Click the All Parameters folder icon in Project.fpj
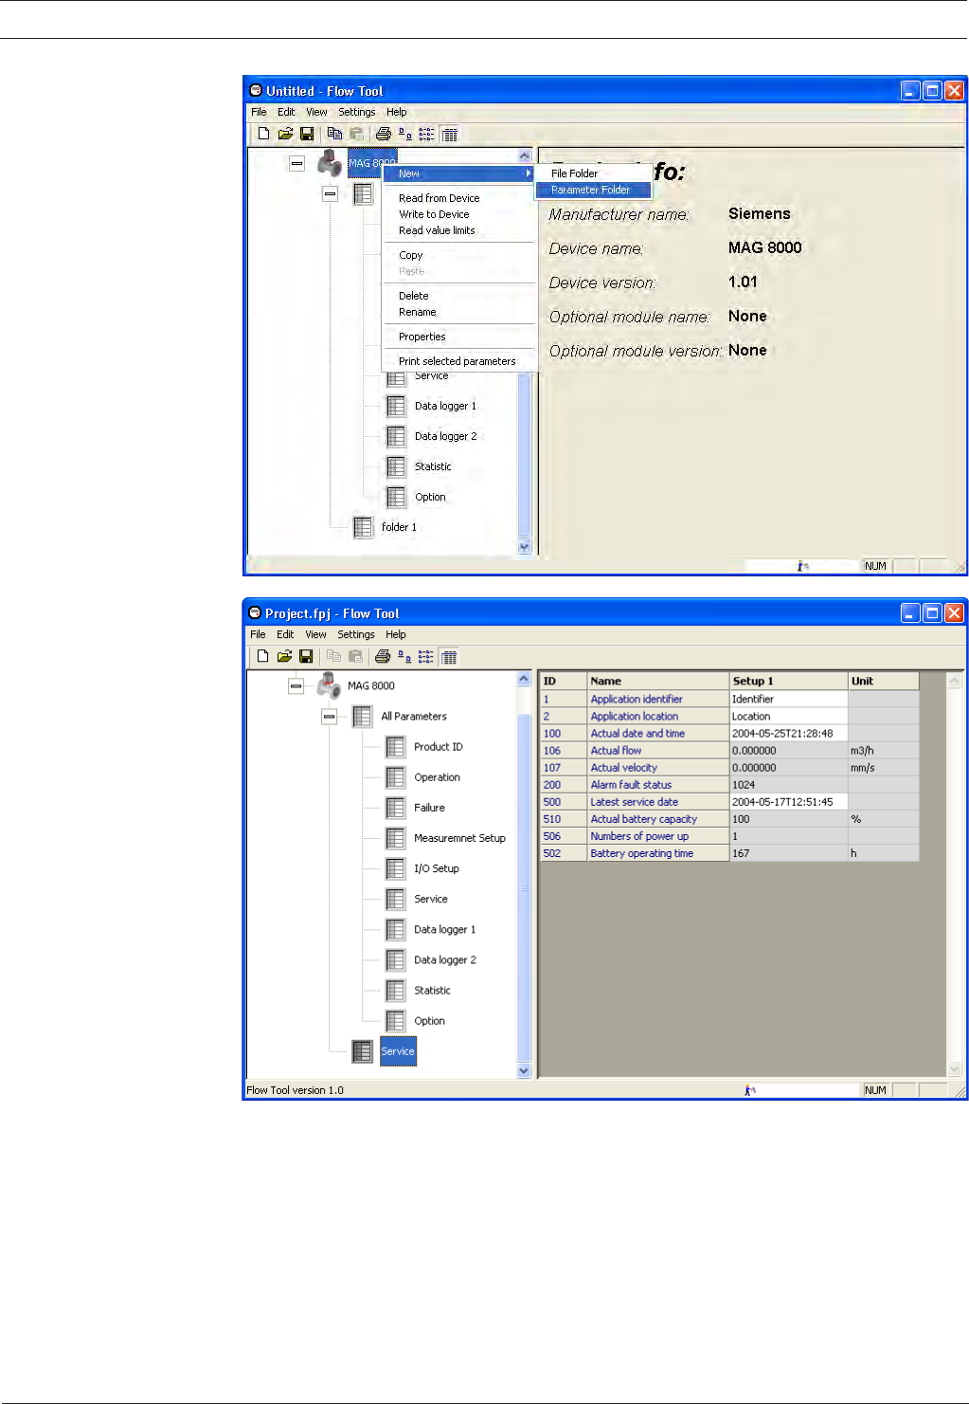 click(362, 716)
